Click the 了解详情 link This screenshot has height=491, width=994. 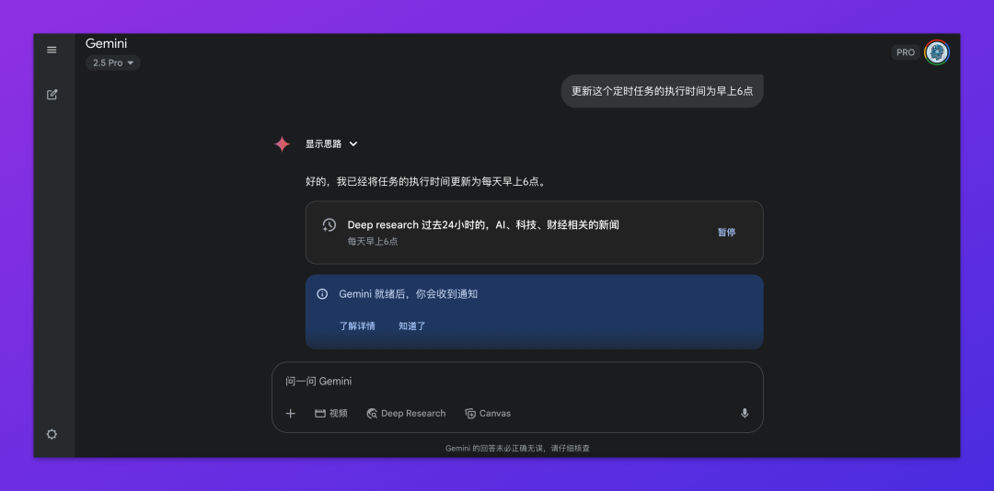(357, 325)
